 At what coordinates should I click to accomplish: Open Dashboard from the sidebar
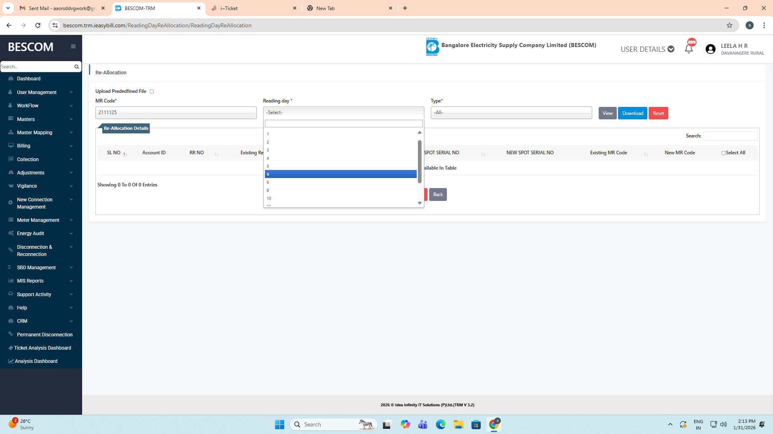coord(29,79)
